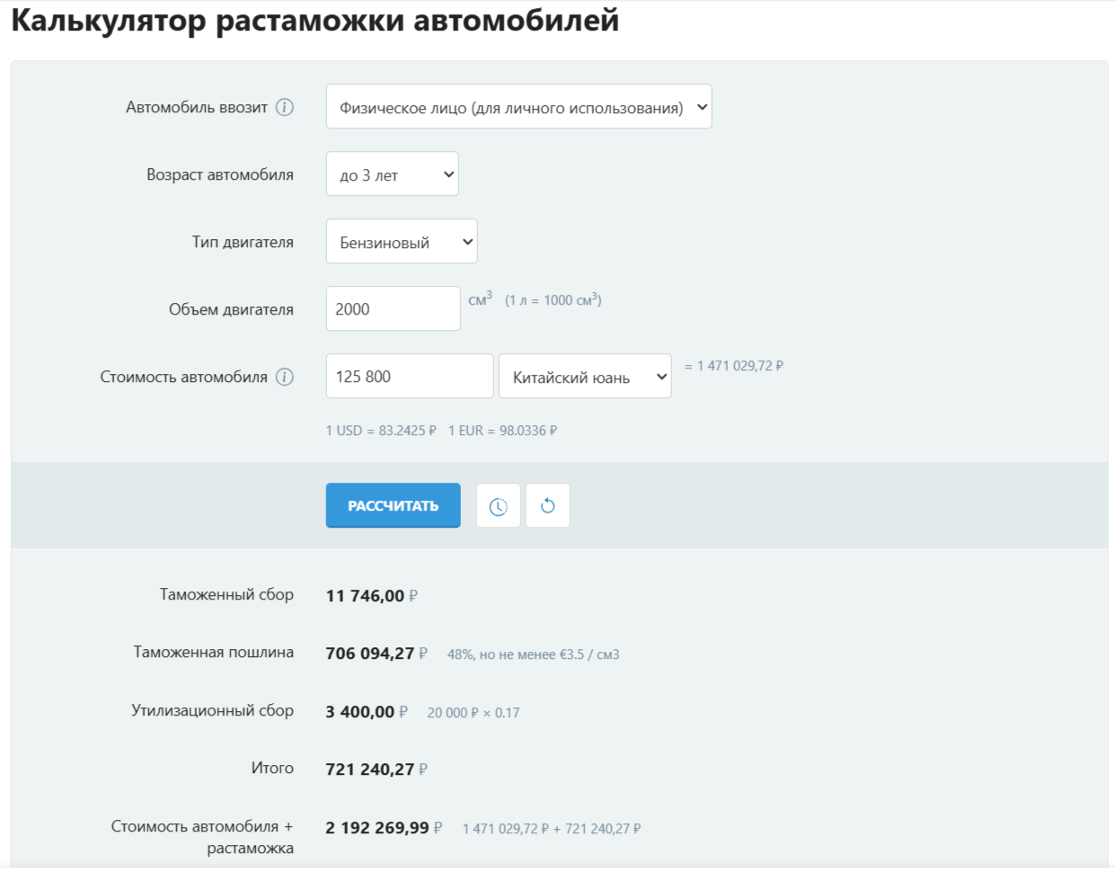Click info icon beside "Стоимость автомобиля"
The width and height of the screenshot is (1115, 872).
pos(285,377)
